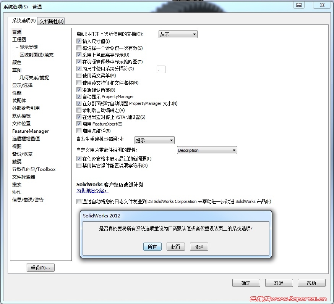
Task: Toggle 激活确认角落(B) checkbox
Action: [79, 90]
